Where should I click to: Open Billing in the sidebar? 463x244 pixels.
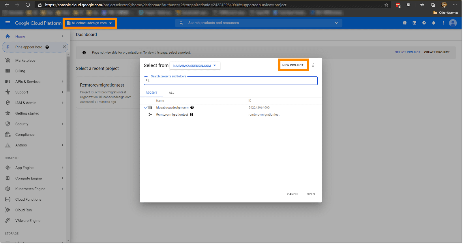20,71
